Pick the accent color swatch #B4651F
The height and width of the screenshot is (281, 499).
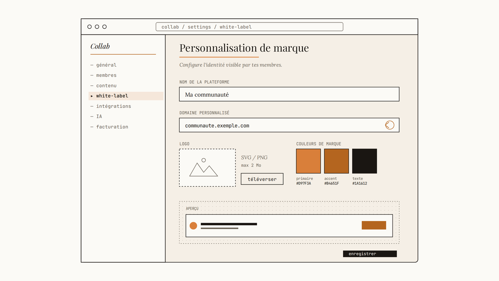[336, 161]
